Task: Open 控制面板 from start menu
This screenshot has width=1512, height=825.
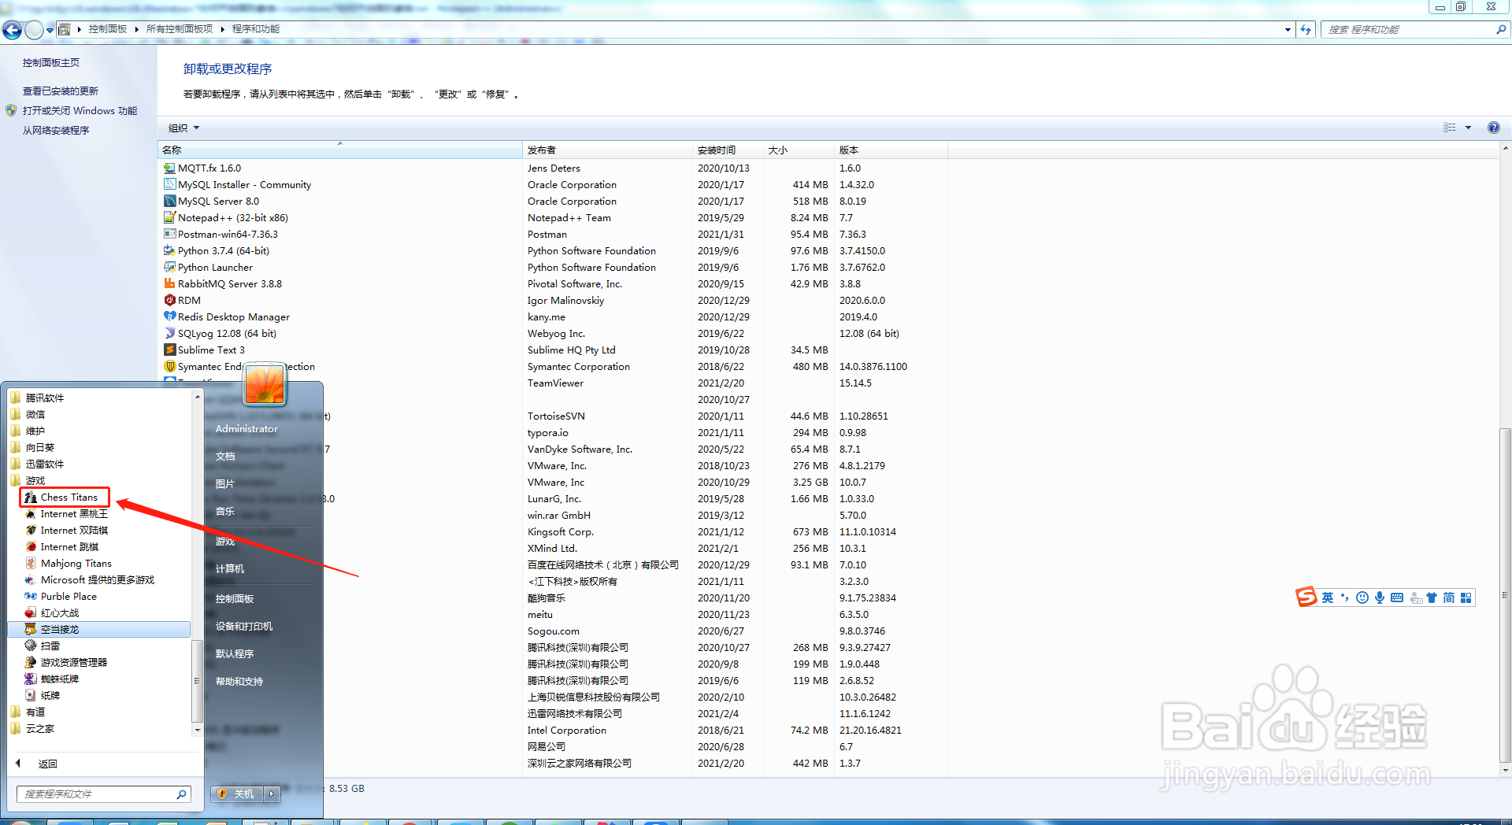Action: (x=235, y=599)
